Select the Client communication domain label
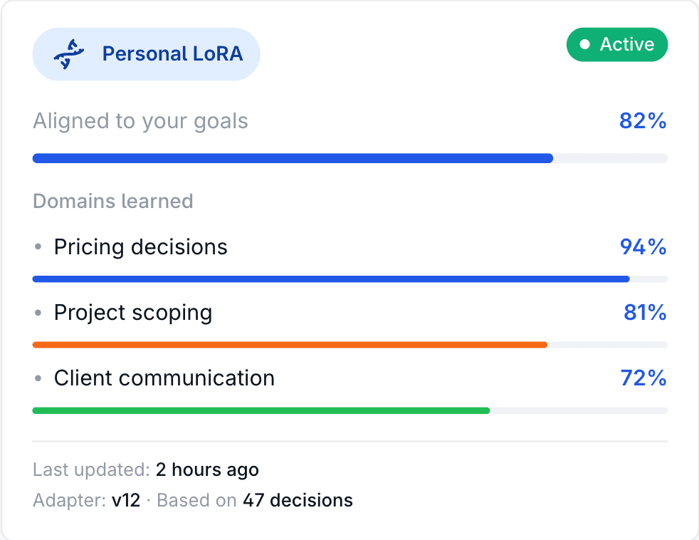 click(x=164, y=378)
